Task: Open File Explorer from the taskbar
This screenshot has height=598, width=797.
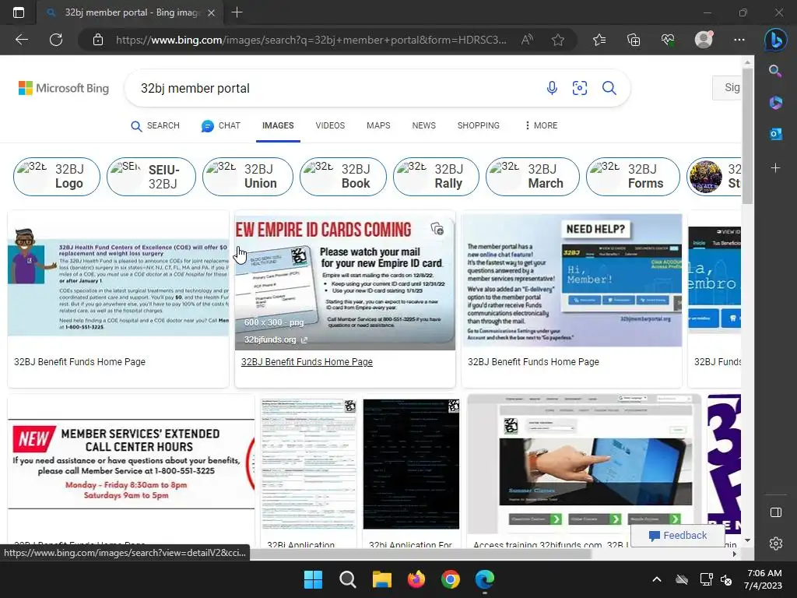Action: point(381,579)
